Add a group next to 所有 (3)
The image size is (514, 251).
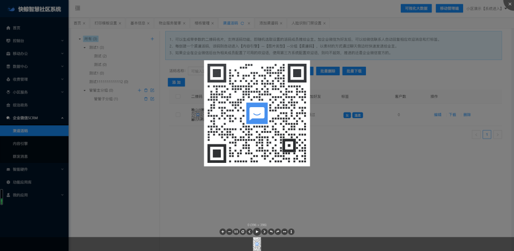click(x=152, y=39)
